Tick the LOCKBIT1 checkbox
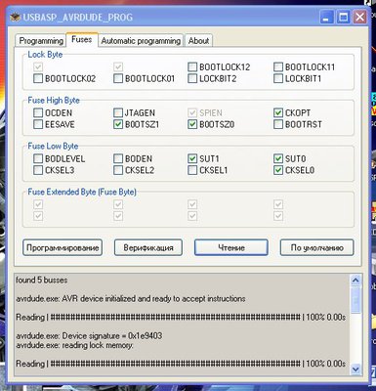The height and width of the screenshot is (391, 376). [x=278, y=78]
